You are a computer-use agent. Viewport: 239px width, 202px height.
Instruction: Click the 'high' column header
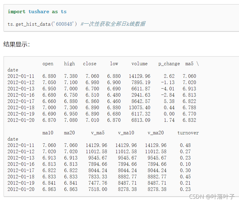point(69,63)
